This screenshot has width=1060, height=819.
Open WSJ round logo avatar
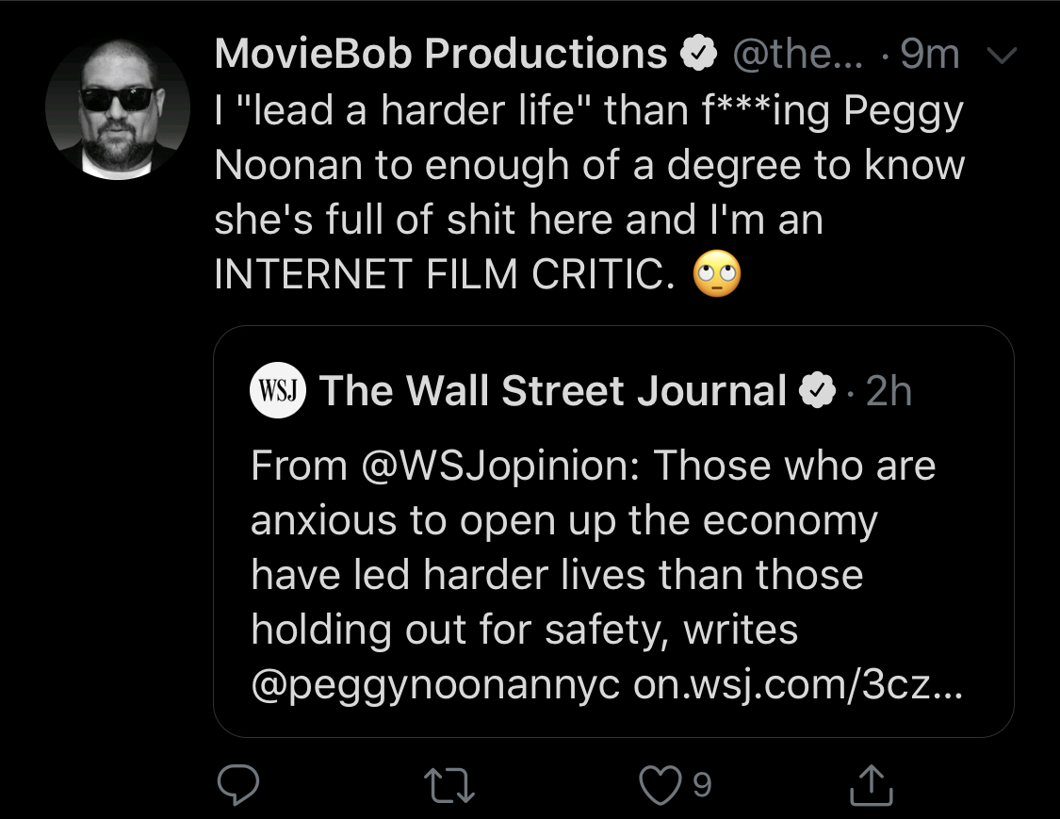278,390
